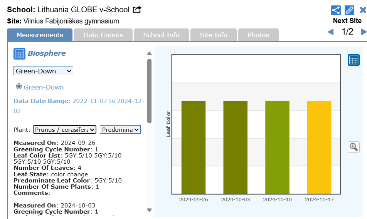Click the Biosphere table icon
The width and height of the screenshot is (367, 219).
click(x=19, y=54)
